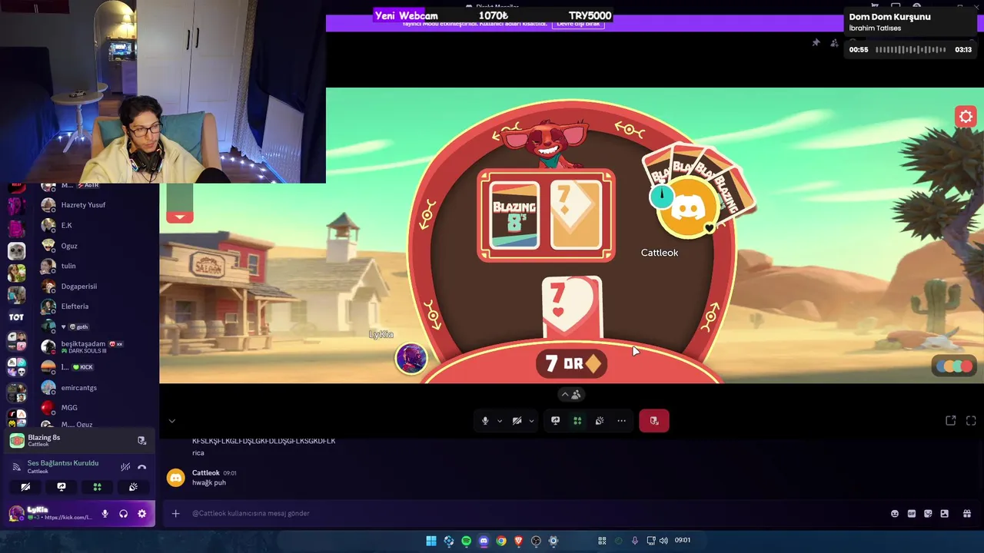Open GIF picker in message bar
Image resolution: width=984 pixels, height=553 pixels.
coord(912,514)
